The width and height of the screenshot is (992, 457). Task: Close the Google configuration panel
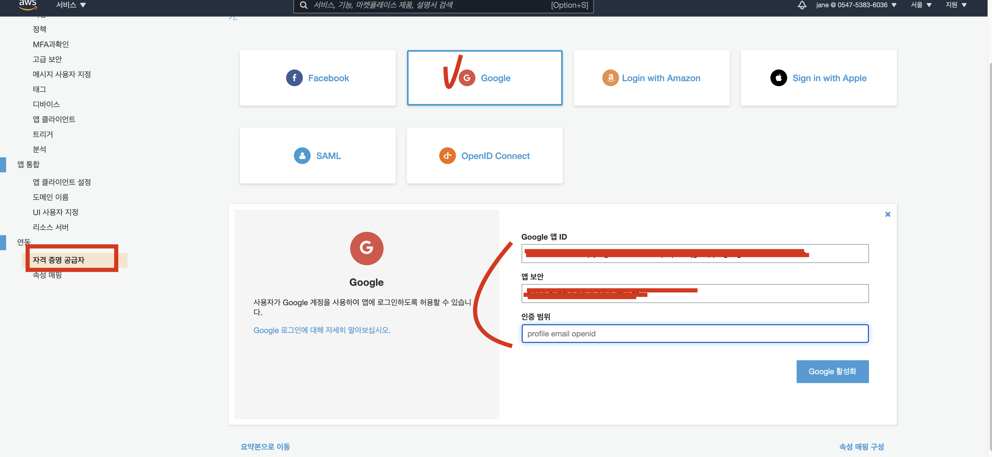point(888,214)
